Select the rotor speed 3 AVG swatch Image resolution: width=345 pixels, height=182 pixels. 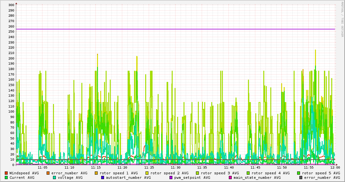coord(198,173)
